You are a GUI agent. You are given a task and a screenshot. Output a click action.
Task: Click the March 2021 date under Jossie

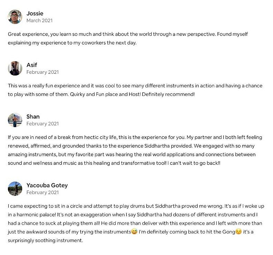(x=39, y=20)
